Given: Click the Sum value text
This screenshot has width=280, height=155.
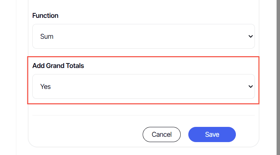Looking at the screenshot, I should click(47, 36).
